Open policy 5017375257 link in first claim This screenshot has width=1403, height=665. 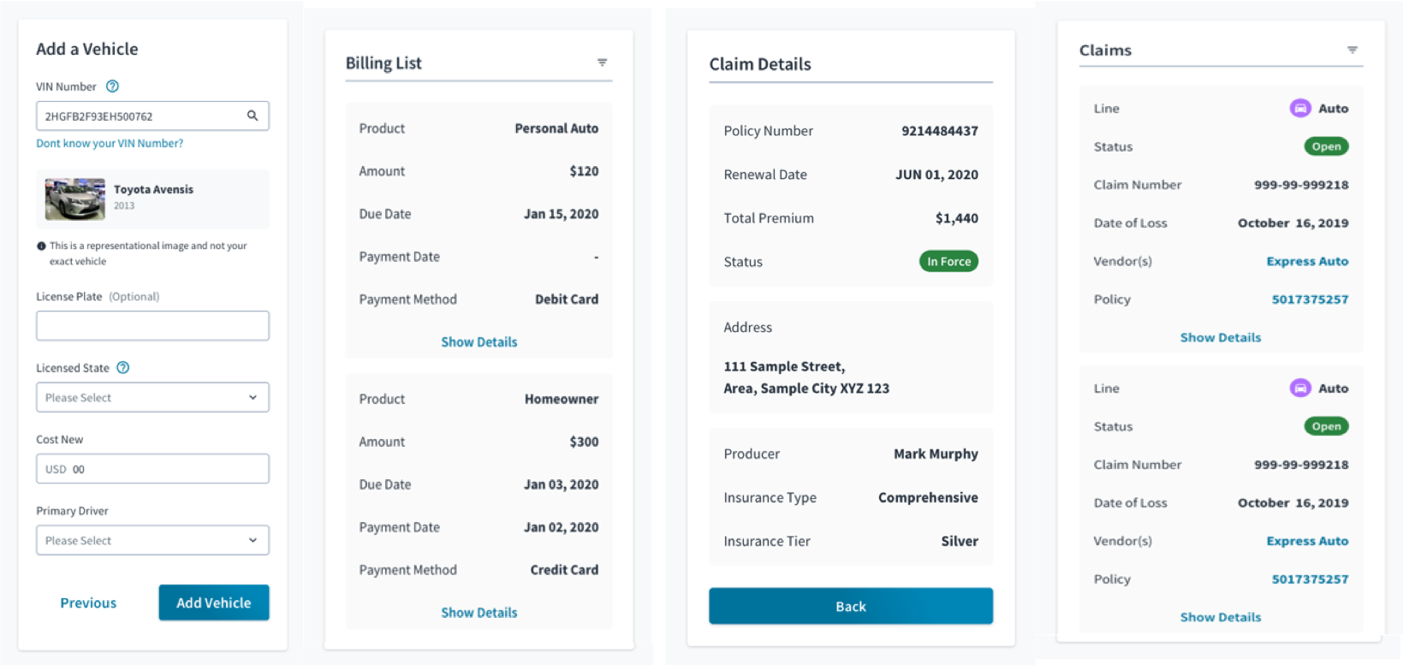(x=1310, y=299)
